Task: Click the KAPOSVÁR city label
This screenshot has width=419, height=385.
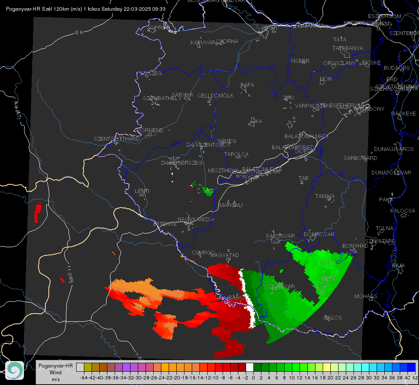Action: click(280, 236)
